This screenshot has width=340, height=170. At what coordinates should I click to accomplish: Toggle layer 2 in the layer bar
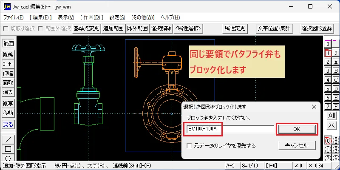tap(328, 62)
